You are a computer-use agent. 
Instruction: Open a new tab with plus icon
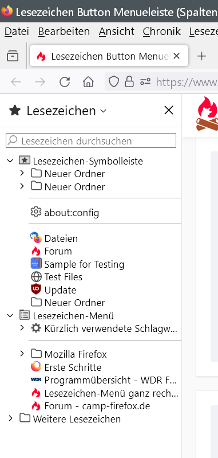201,56
